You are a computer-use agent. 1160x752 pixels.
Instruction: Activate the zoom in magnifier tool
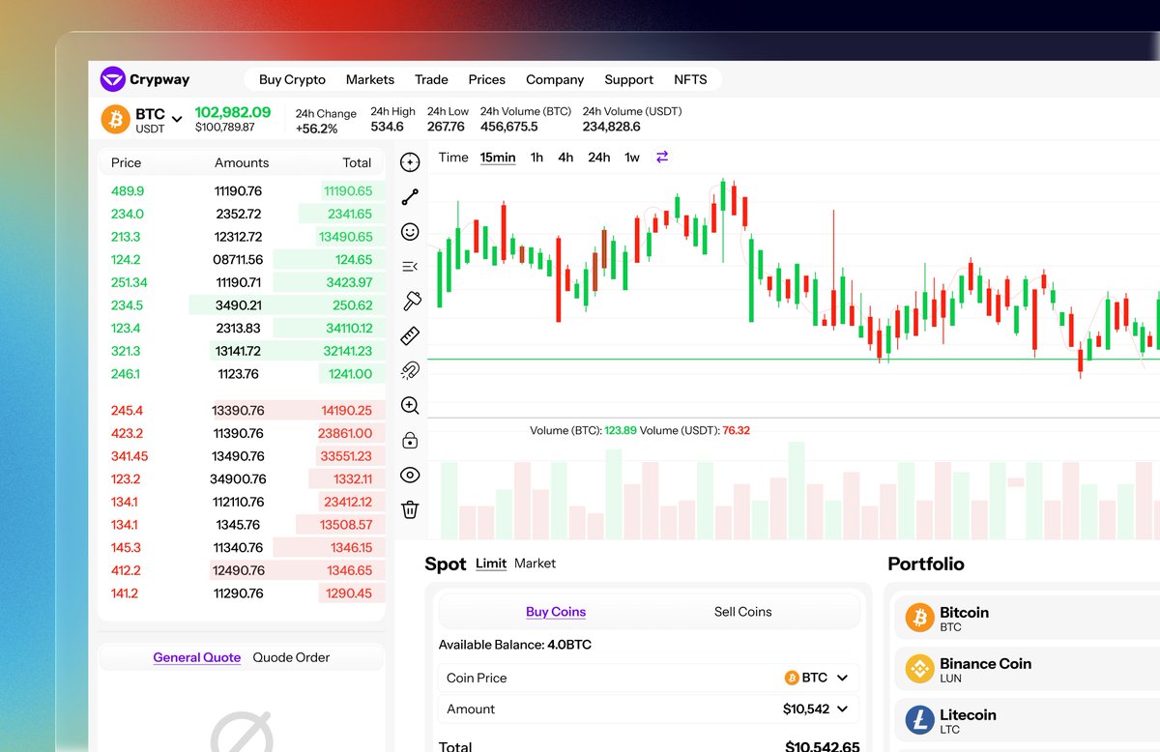point(410,405)
